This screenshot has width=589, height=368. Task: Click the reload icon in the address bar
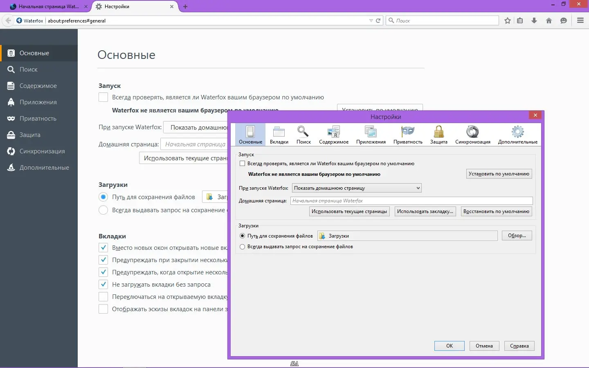[378, 20]
